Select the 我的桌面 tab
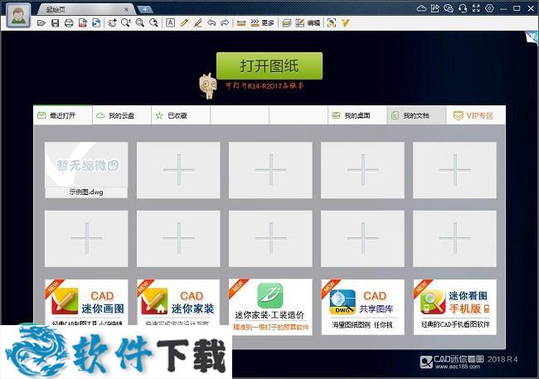The height and width of the screenshot is (379, 539). 357,115
